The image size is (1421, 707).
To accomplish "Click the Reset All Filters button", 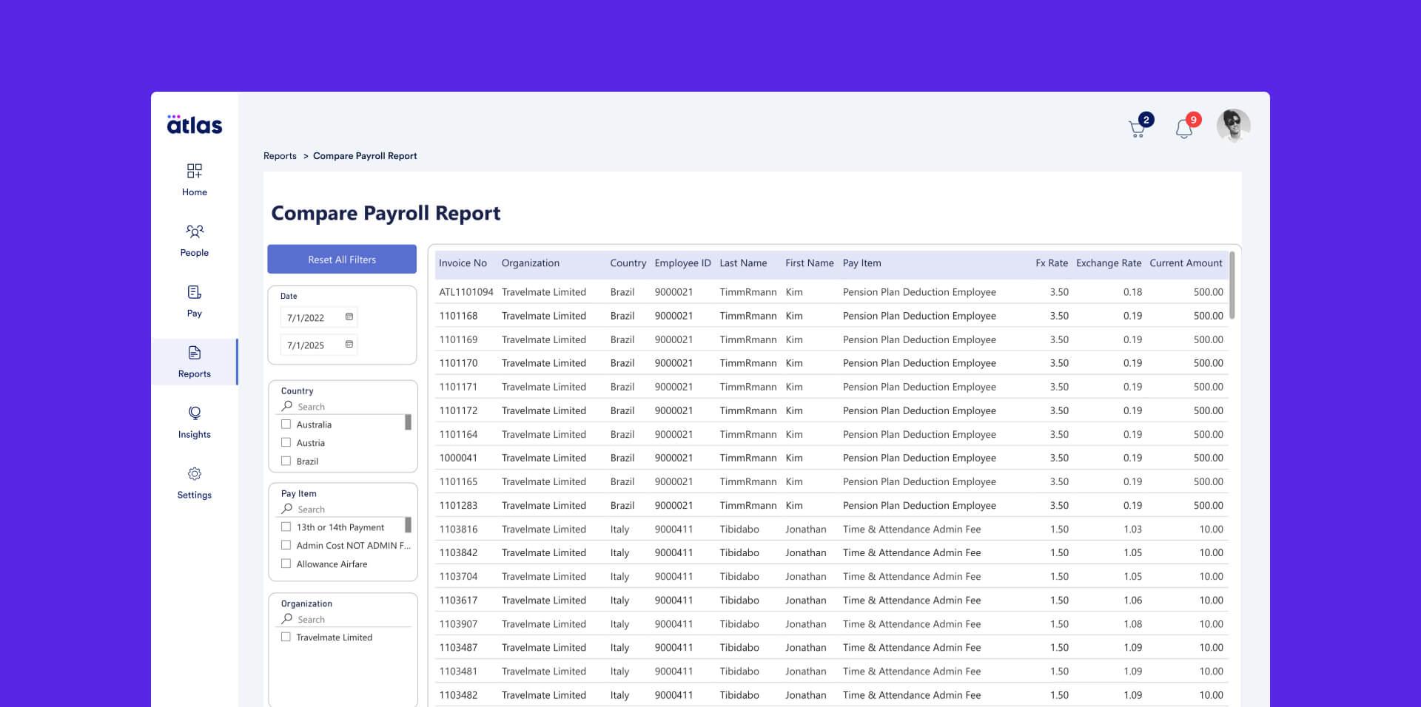I will point(342,260).
